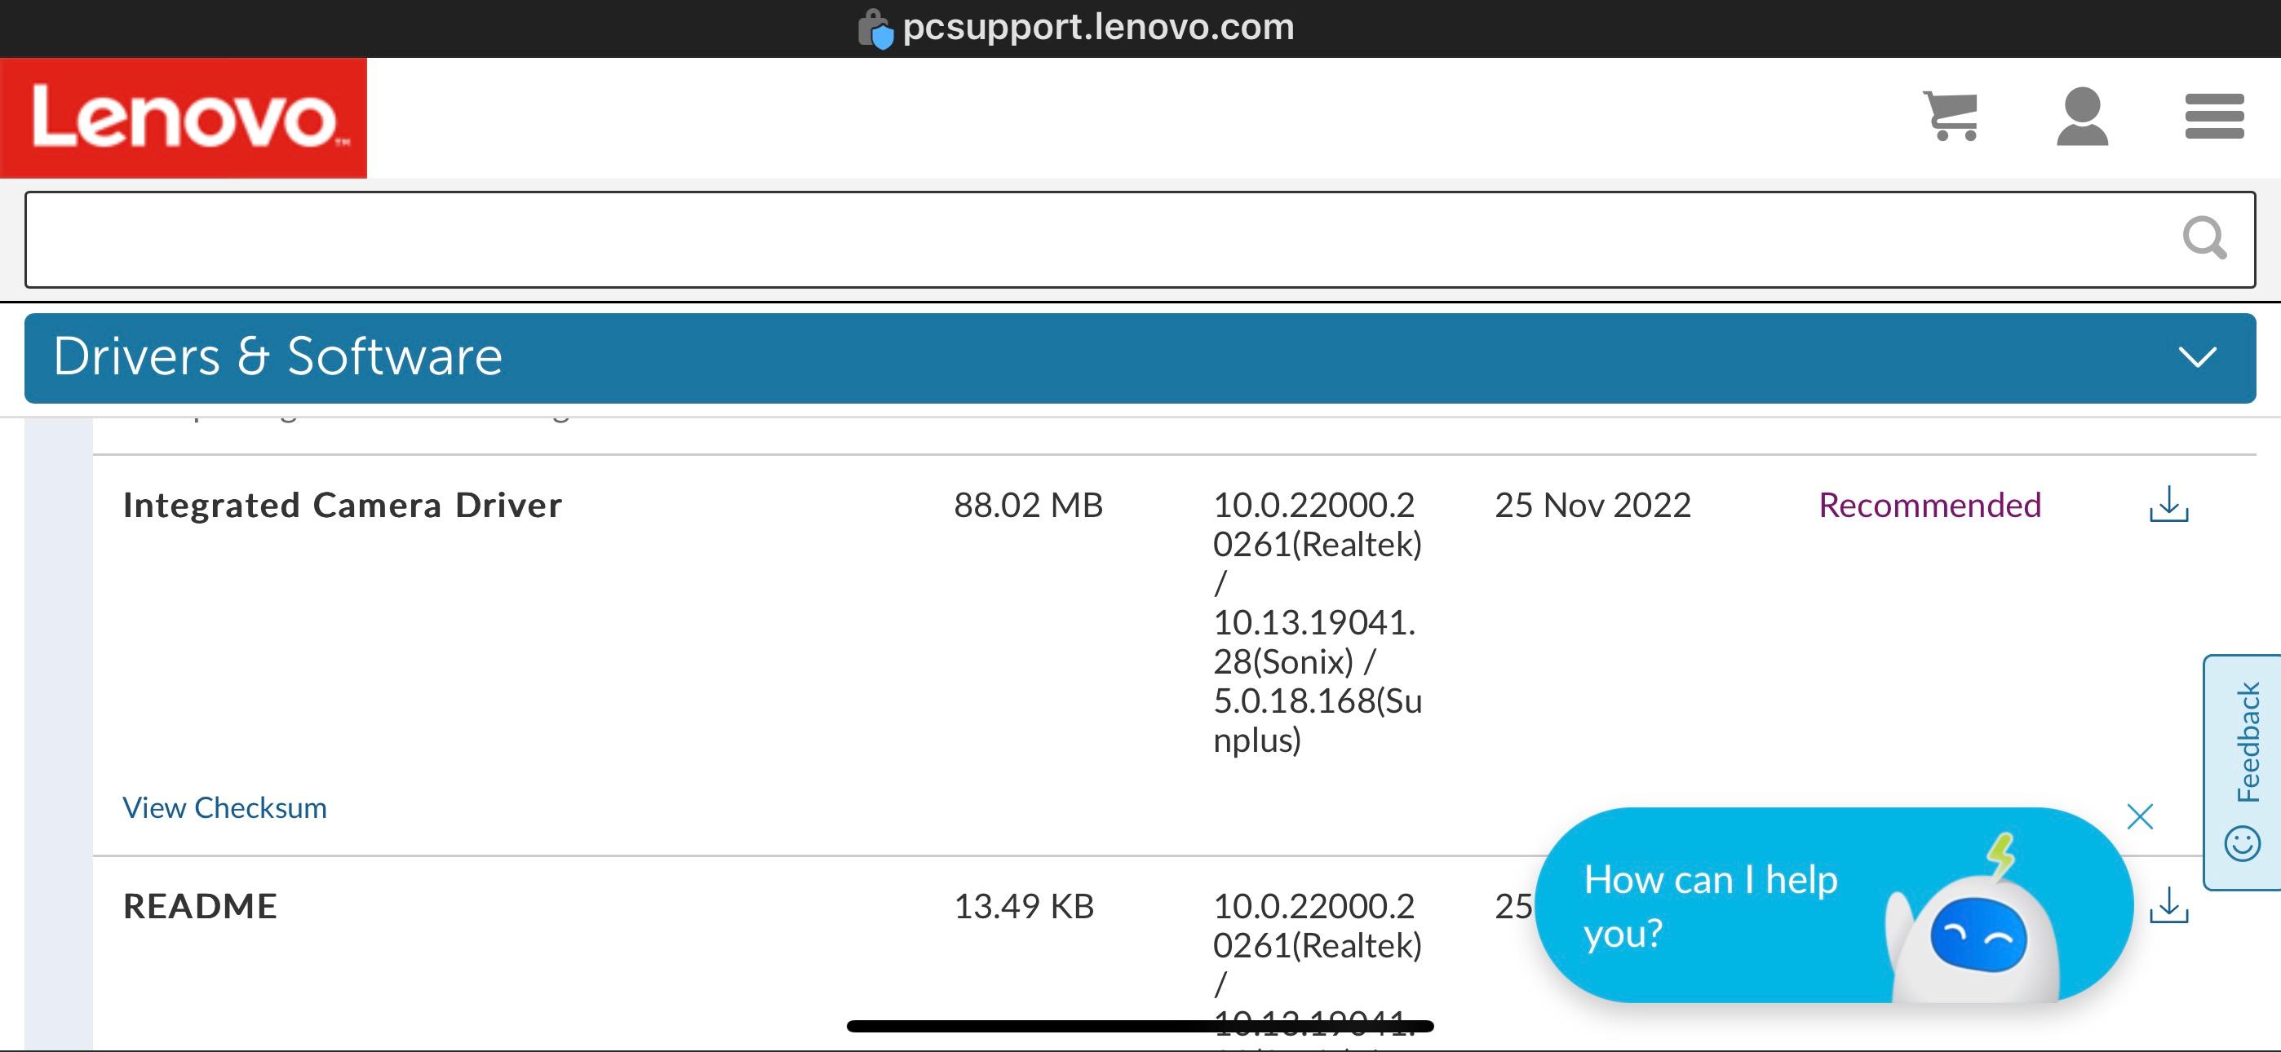Go to homepage via Lenovo logo
Viewport: 2281px width, 1052px height.
(184, 117)
